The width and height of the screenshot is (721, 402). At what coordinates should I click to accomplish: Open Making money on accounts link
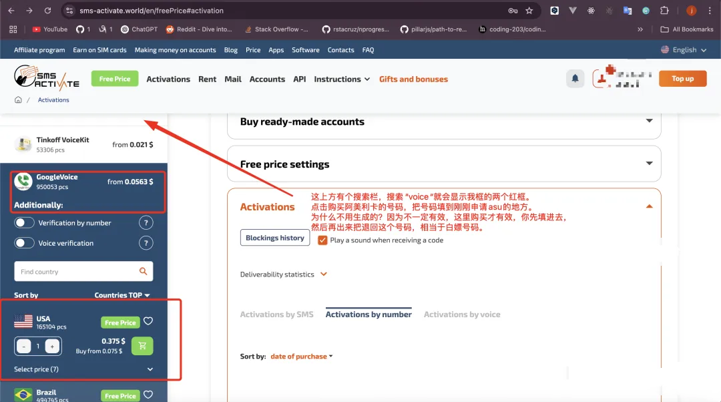[x=175, y=49]
